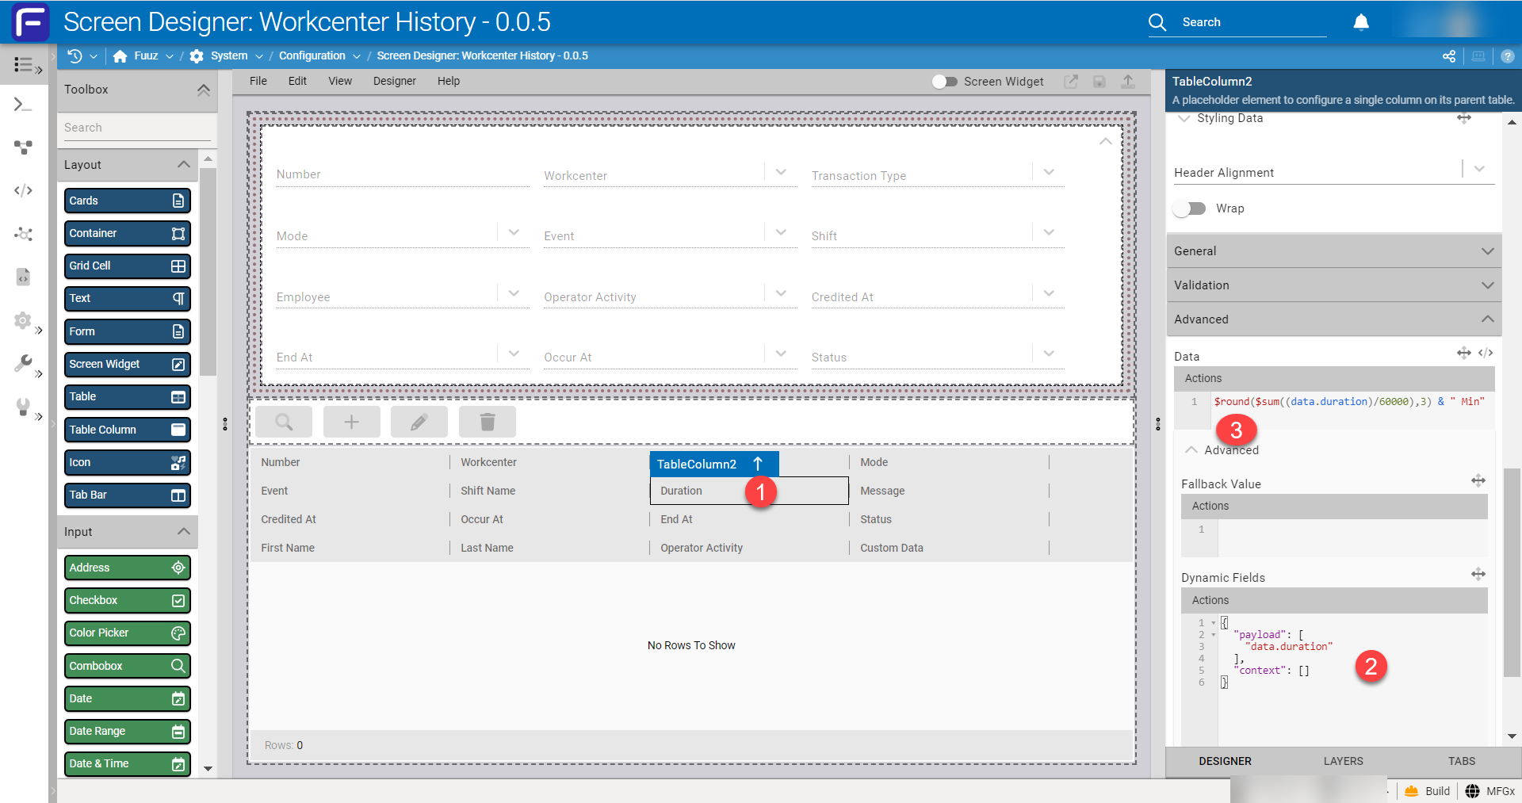Switch to the DESIGNER tab
This screenshot has width=1522, height=803.
(x=1225, y=761)
